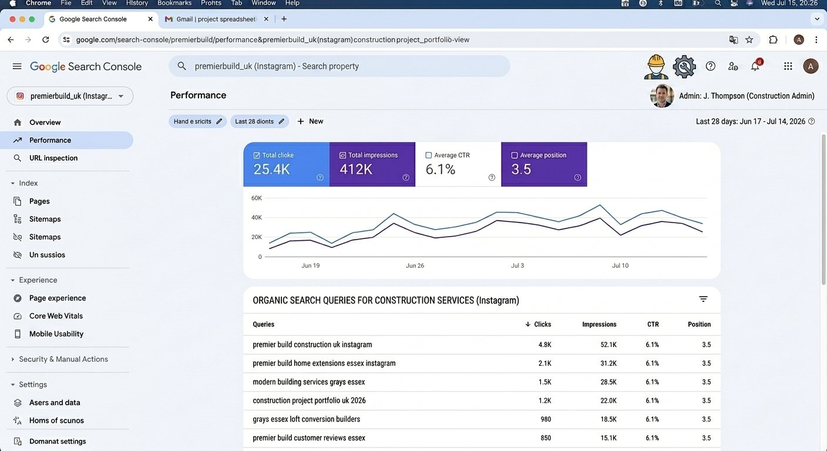This screenshot has width=827, height=451.
Task: Toggle the Total clicks checkbox
Action: [x=257, y=156]
